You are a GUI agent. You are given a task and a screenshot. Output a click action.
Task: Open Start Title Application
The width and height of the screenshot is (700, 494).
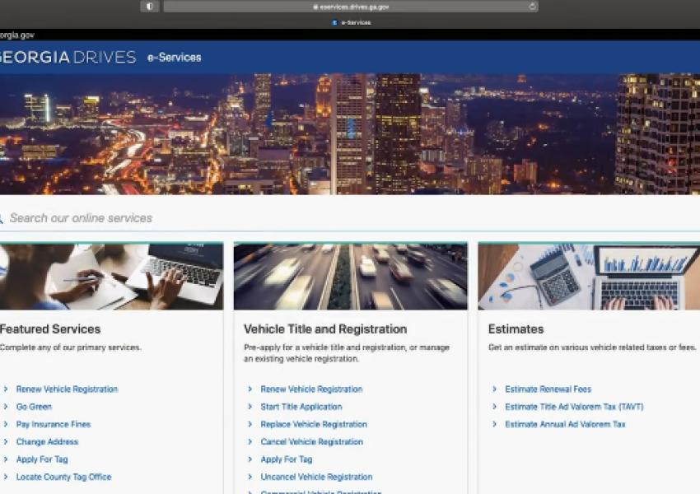tap(301, 406)
